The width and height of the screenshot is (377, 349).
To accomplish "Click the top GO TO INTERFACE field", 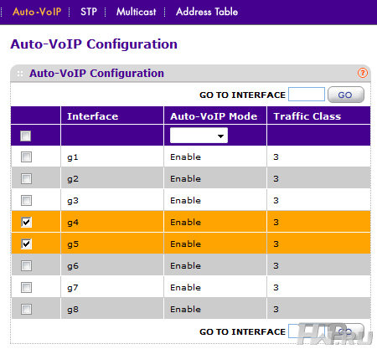I will pyautogui.click(x=307, y=95).
